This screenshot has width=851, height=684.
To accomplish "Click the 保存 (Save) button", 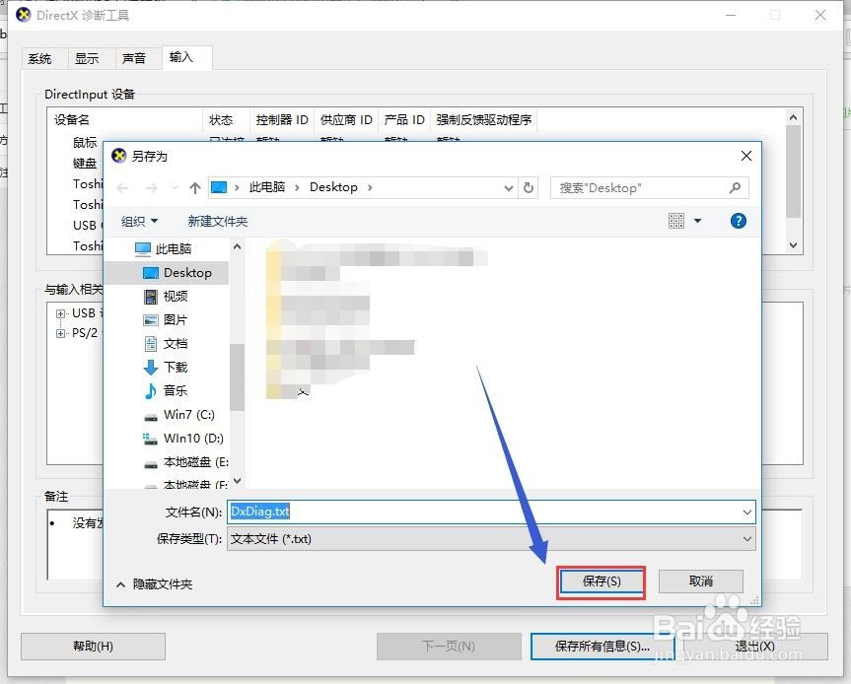I will coord(601,581).
